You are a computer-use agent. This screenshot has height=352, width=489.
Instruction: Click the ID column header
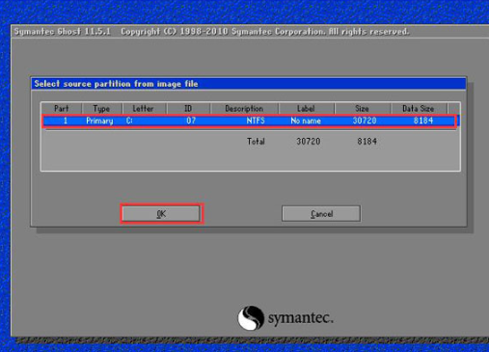tap(188, 108)
